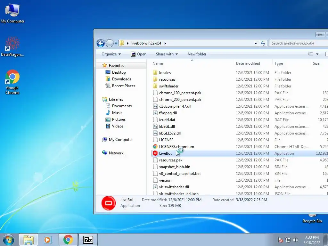The height and width of the screenshot is (246, 328).
Task: Open the Organize menu
Action: pos(111,54)
